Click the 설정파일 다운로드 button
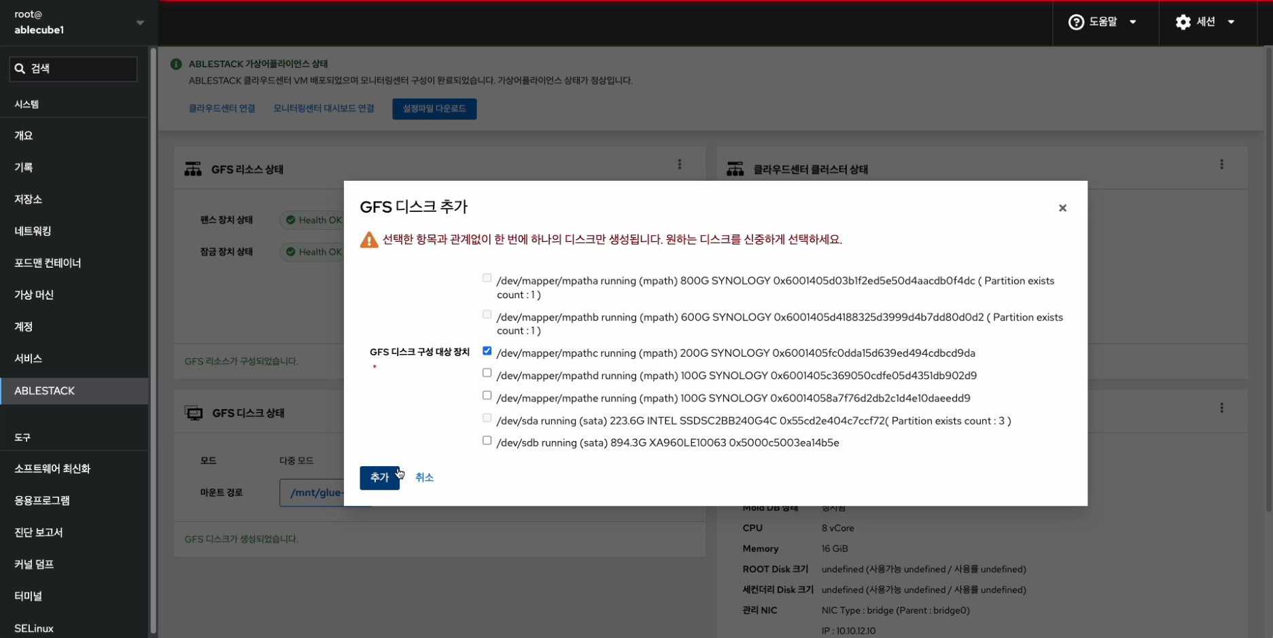This screenshot has width=1273, height=638. 434,109
